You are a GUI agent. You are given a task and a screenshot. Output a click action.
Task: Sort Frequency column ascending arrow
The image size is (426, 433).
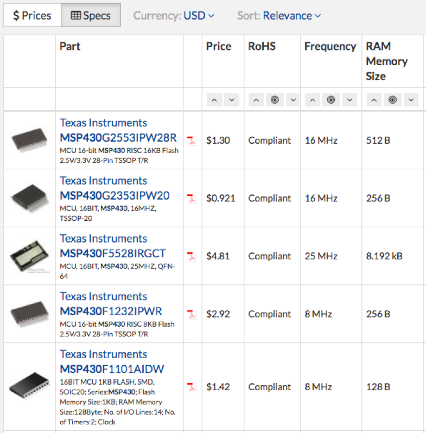coord(313,100)
